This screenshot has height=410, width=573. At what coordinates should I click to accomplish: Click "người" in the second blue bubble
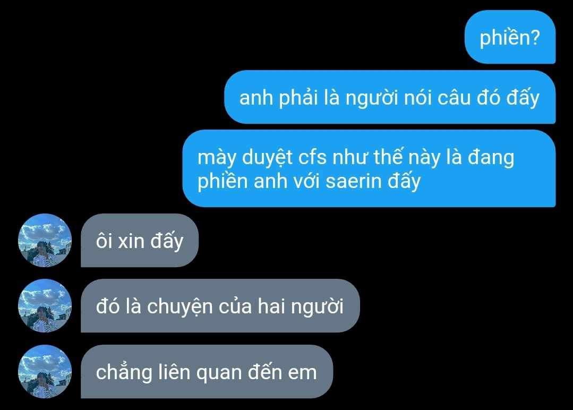tap(371, 98)
